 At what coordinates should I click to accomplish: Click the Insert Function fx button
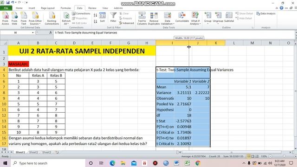[51, 32]
